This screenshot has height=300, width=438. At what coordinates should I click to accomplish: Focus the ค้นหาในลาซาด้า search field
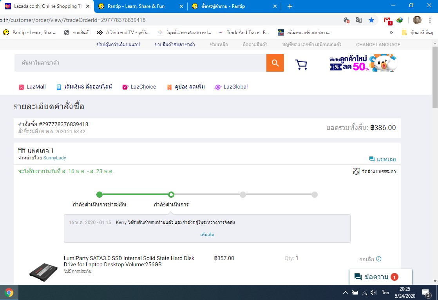coord(140,63)
